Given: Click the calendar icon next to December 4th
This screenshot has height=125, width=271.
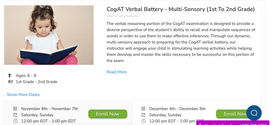Looking at the screenshot, I should (x=143, y=109).
